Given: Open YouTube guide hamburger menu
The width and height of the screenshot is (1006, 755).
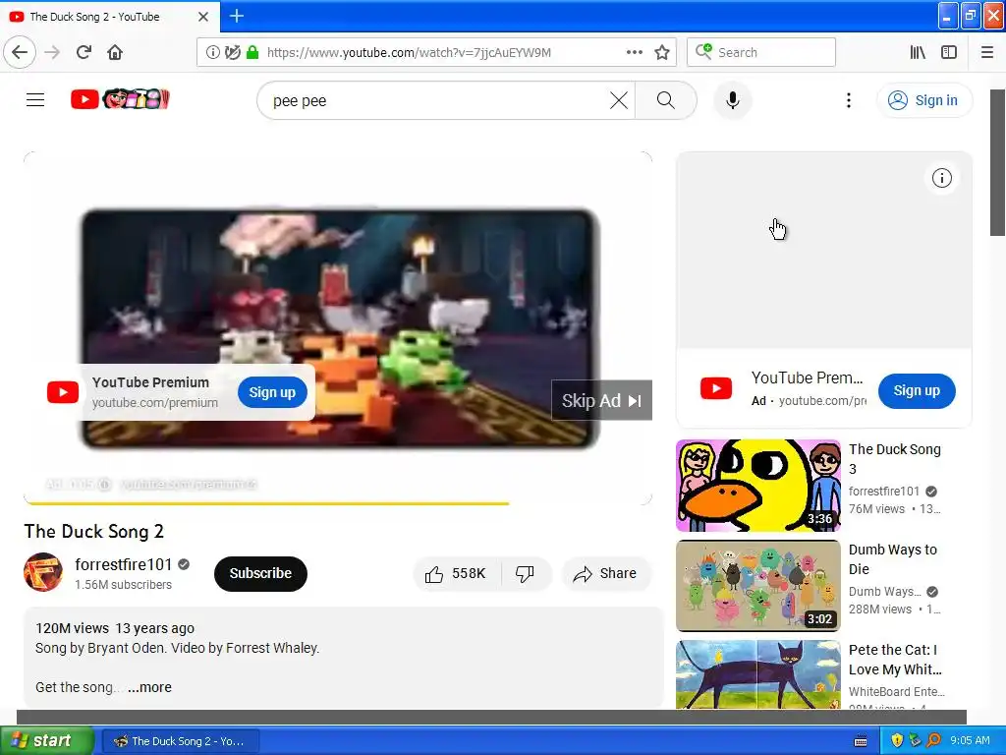Looking at the screenshot, I should tap(35, 99).
